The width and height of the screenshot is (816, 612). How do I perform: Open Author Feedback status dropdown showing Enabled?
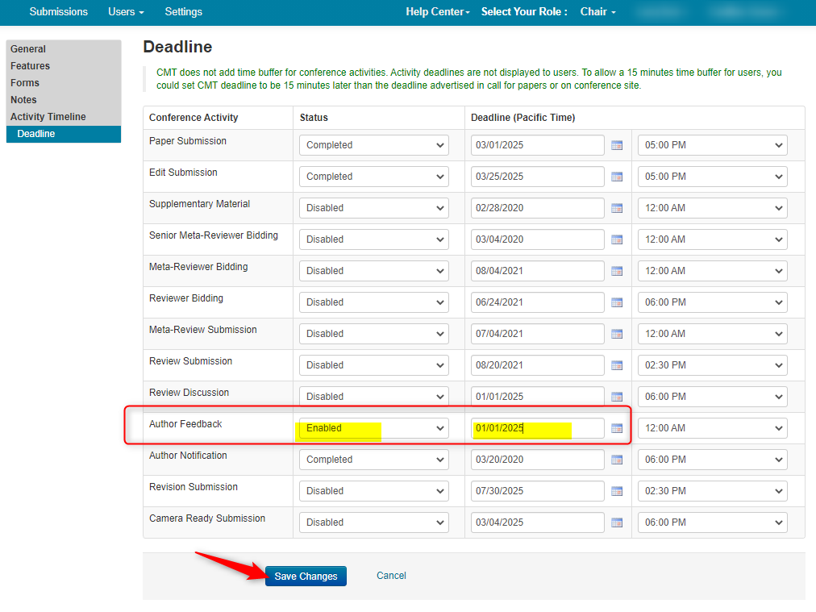tap(373, 428)
